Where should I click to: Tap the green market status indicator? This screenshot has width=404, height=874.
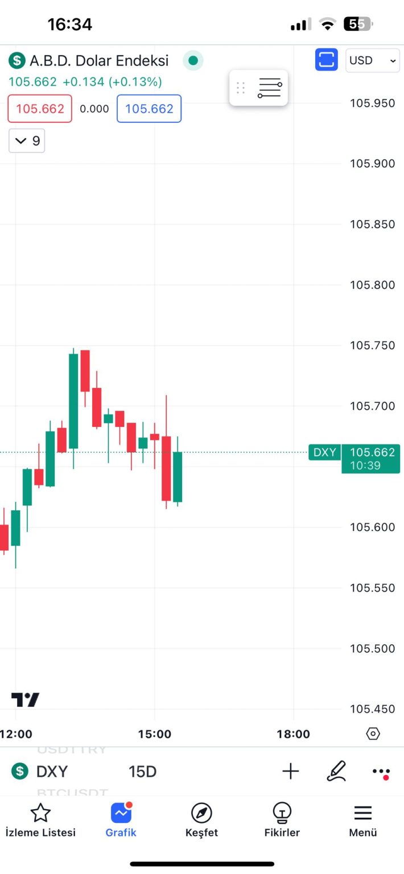coord(193,60)
